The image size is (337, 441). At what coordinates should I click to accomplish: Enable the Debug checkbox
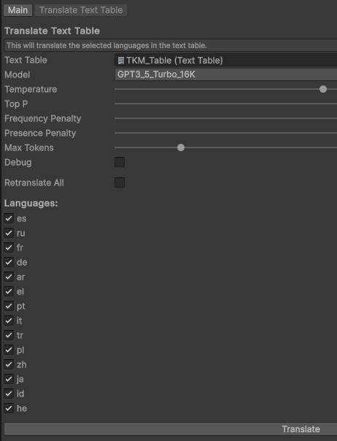pyautogui.click(x=120, y=162)
